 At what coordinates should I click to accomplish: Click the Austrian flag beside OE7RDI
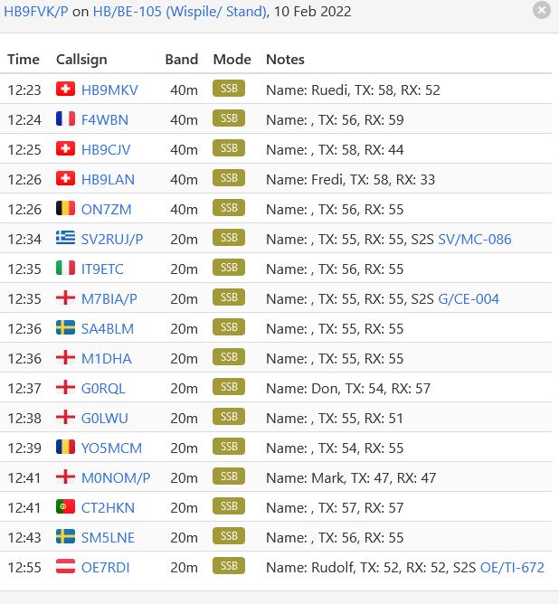tap(65, 567)
